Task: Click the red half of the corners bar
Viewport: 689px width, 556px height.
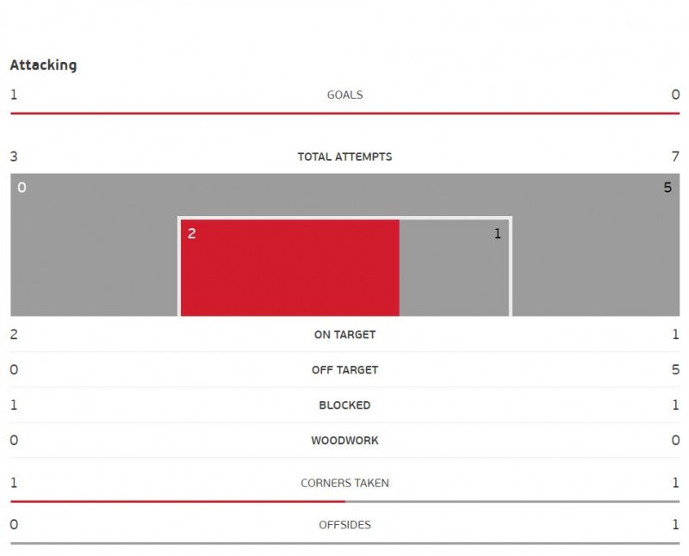Action: pyautogui.click(x=177, y=501)
